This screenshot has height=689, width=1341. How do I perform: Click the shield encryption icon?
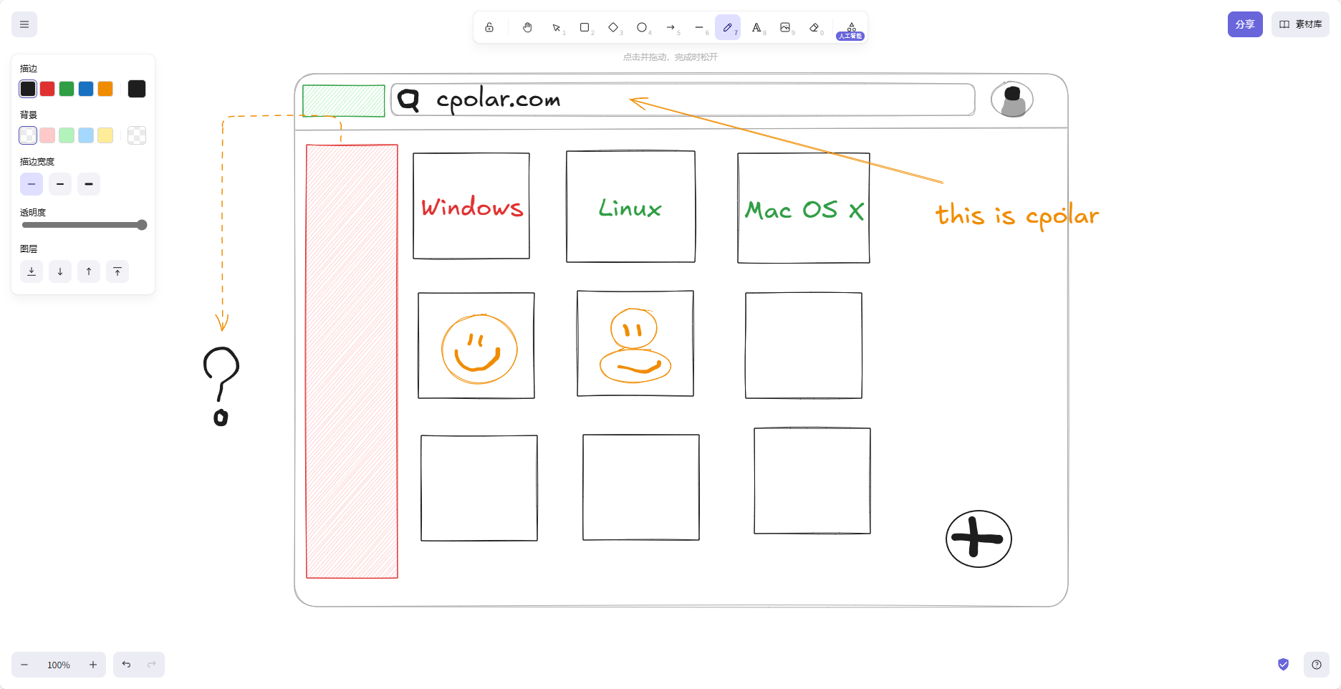(1283, 665)
